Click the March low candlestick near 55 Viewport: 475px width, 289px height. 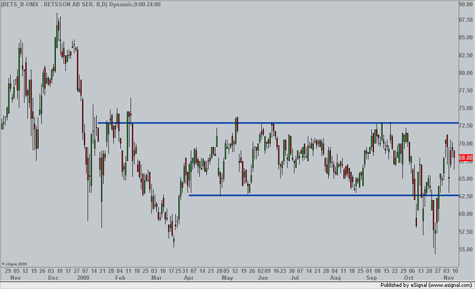pos(174,240)
